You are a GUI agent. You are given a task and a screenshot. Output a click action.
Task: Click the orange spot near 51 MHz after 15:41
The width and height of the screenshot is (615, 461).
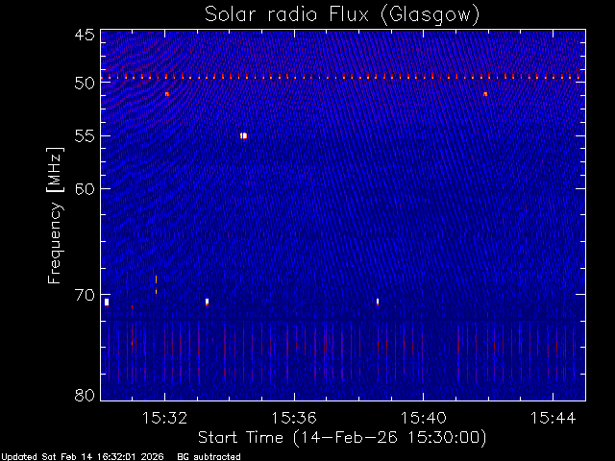coord(485,94)
